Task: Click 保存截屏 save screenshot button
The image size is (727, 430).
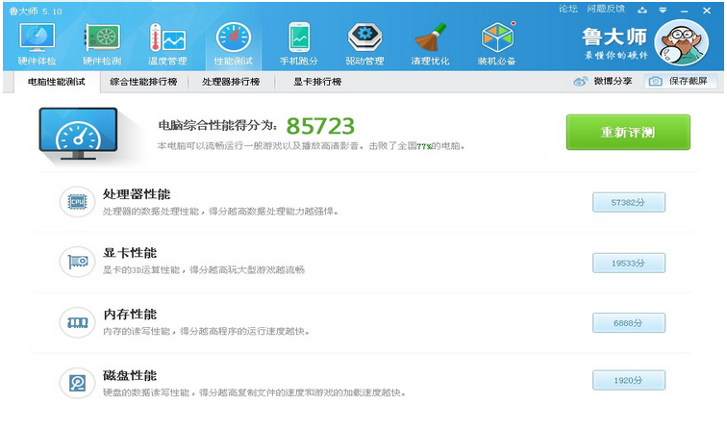Action: [681, 81]
